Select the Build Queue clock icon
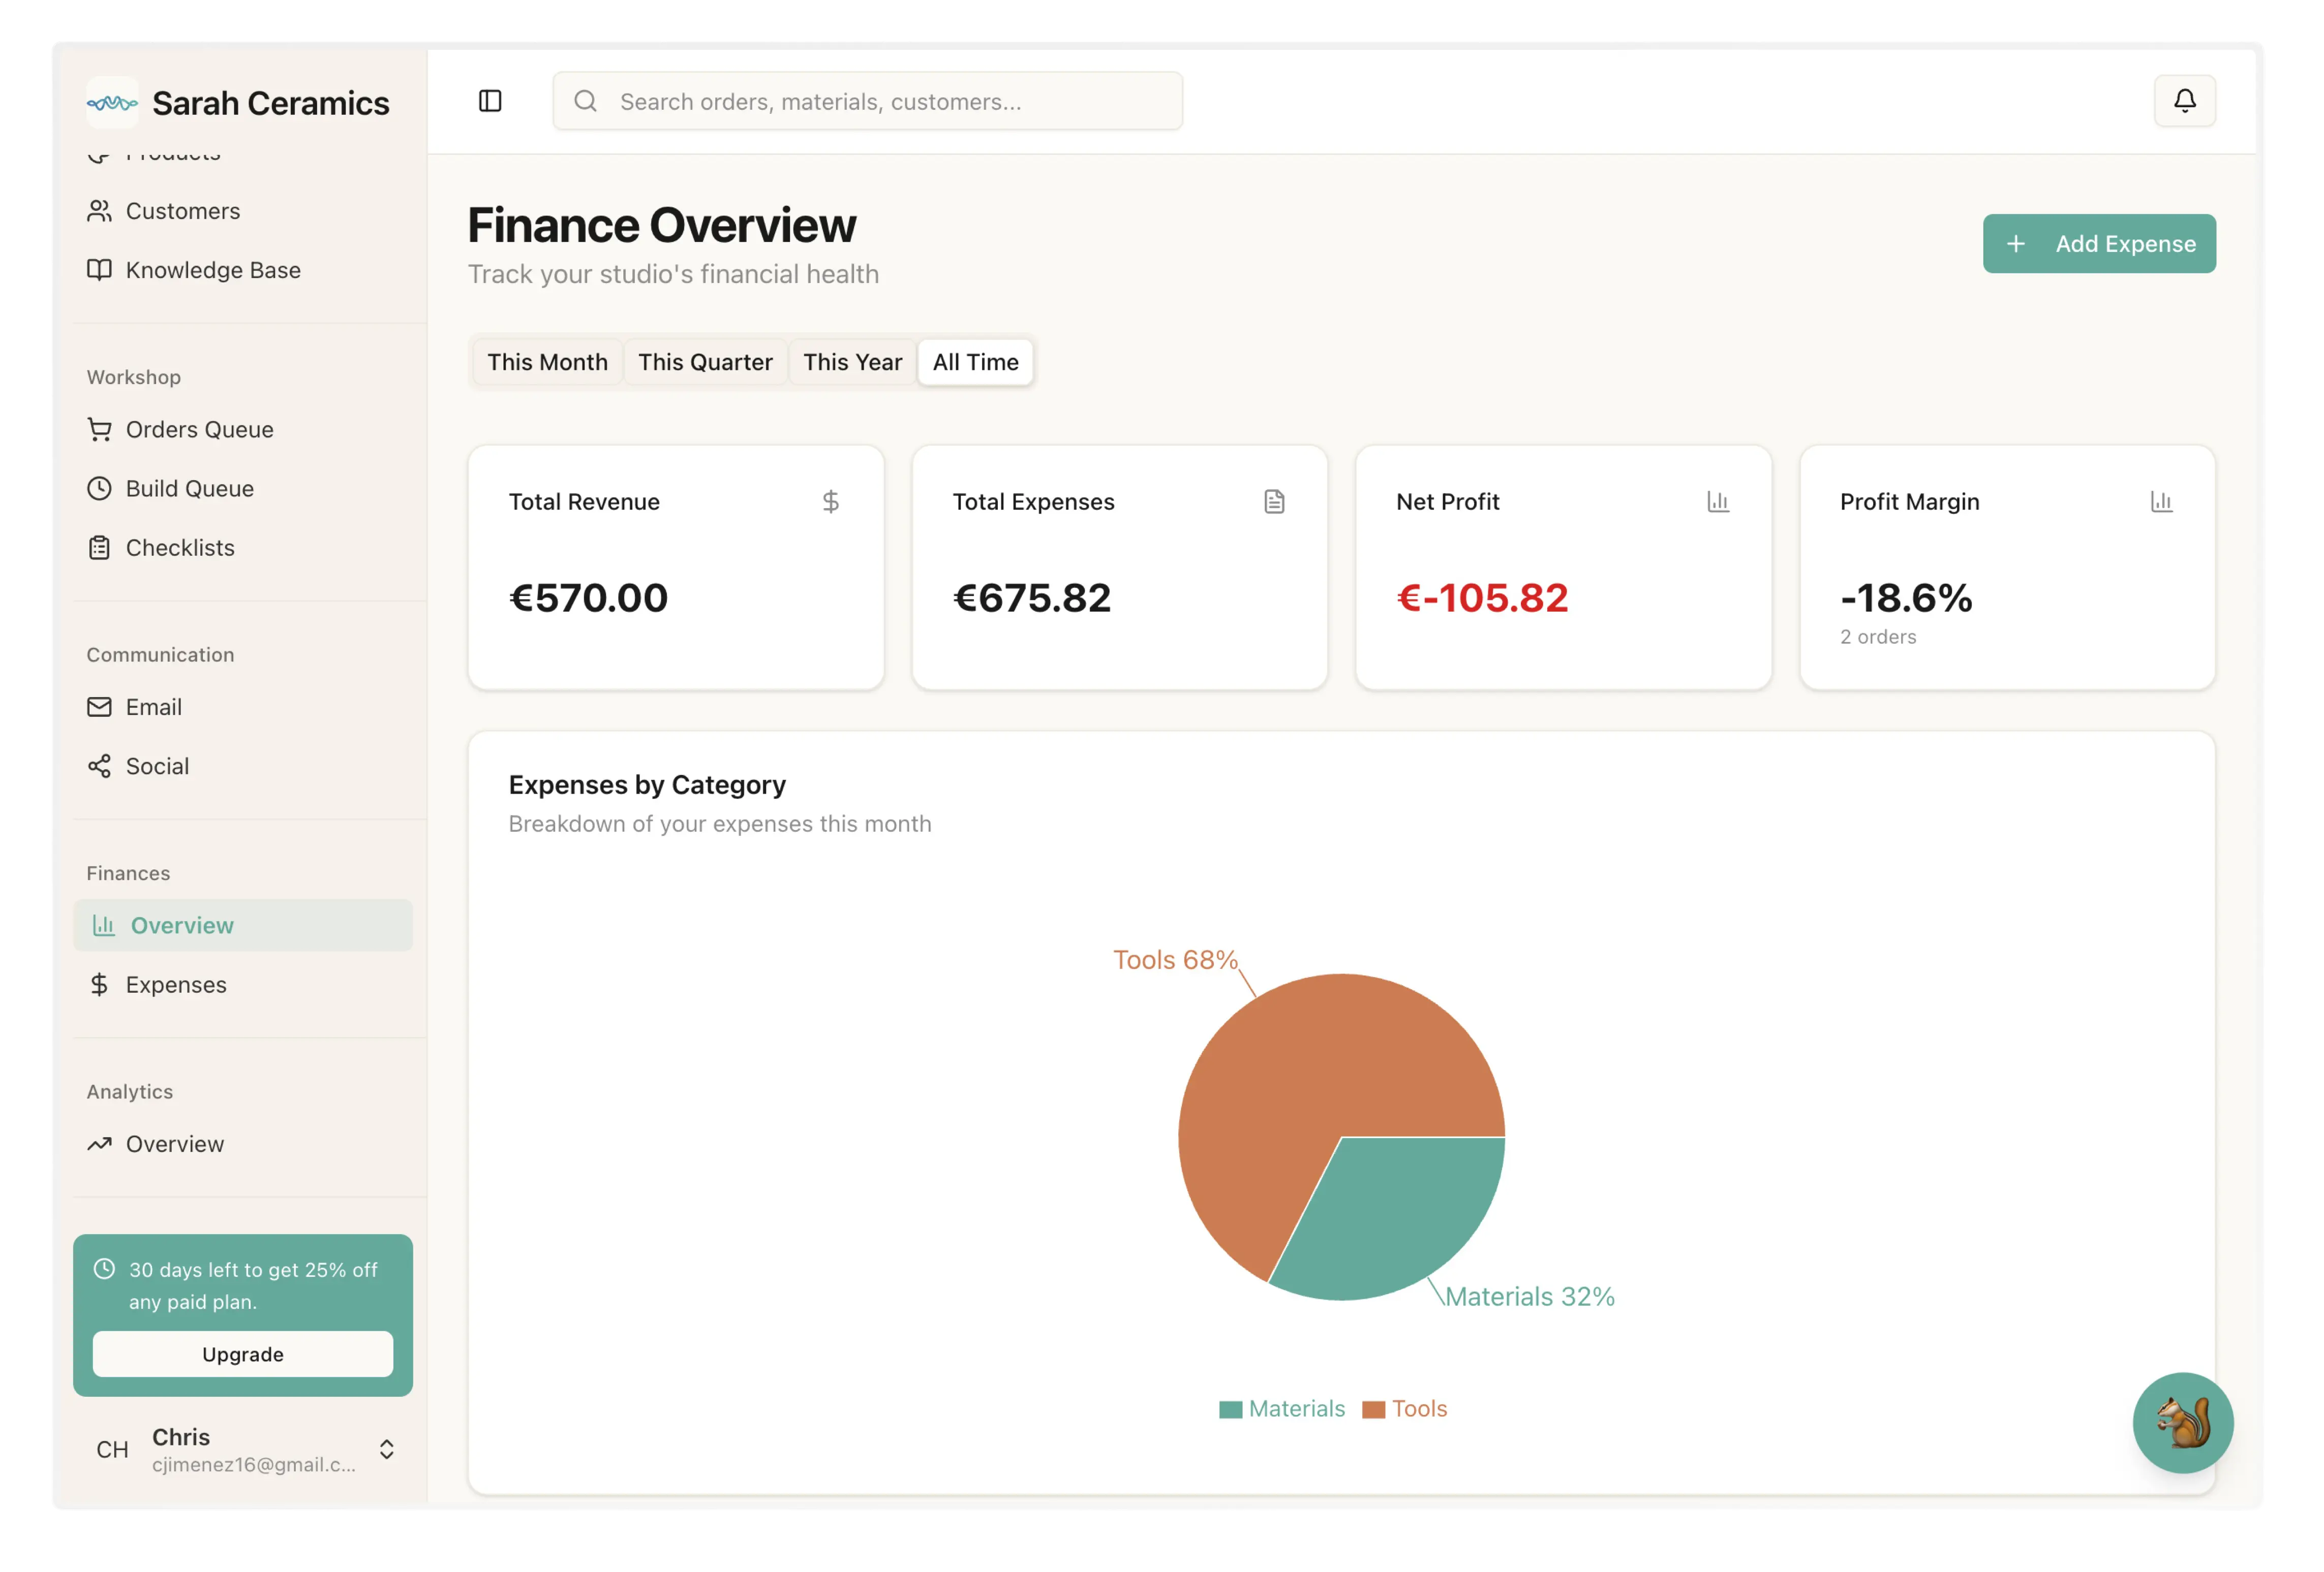The height and width of the screenshot is (1572, 2324). tap(100, 489)
